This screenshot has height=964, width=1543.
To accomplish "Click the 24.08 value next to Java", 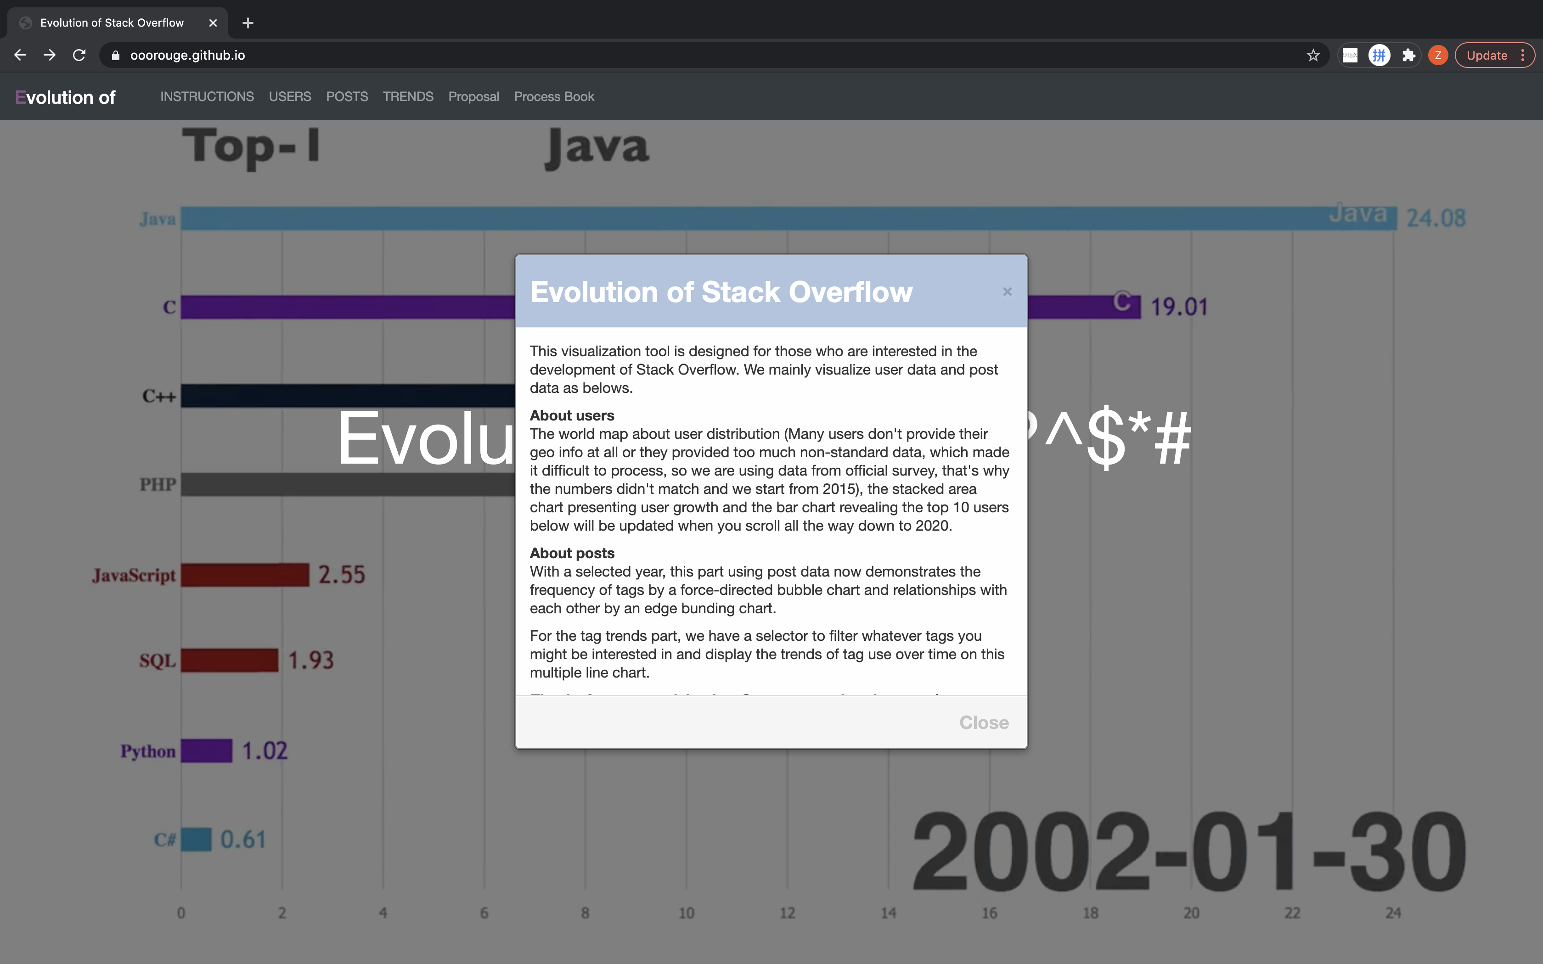I will click(x=1436, y=218).
